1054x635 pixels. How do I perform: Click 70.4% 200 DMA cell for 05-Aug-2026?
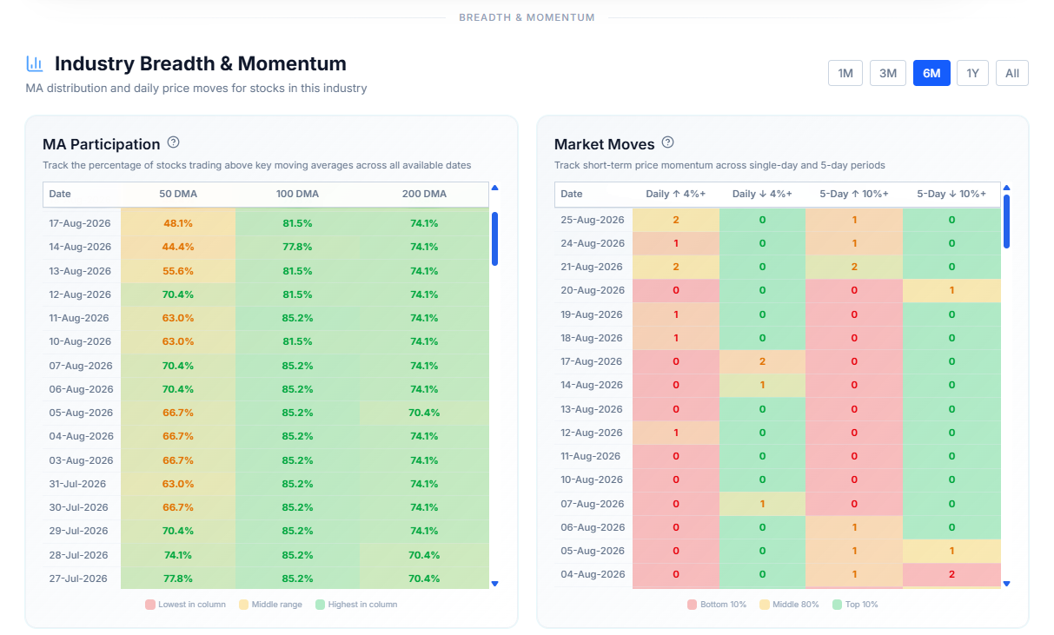[424, 413]
